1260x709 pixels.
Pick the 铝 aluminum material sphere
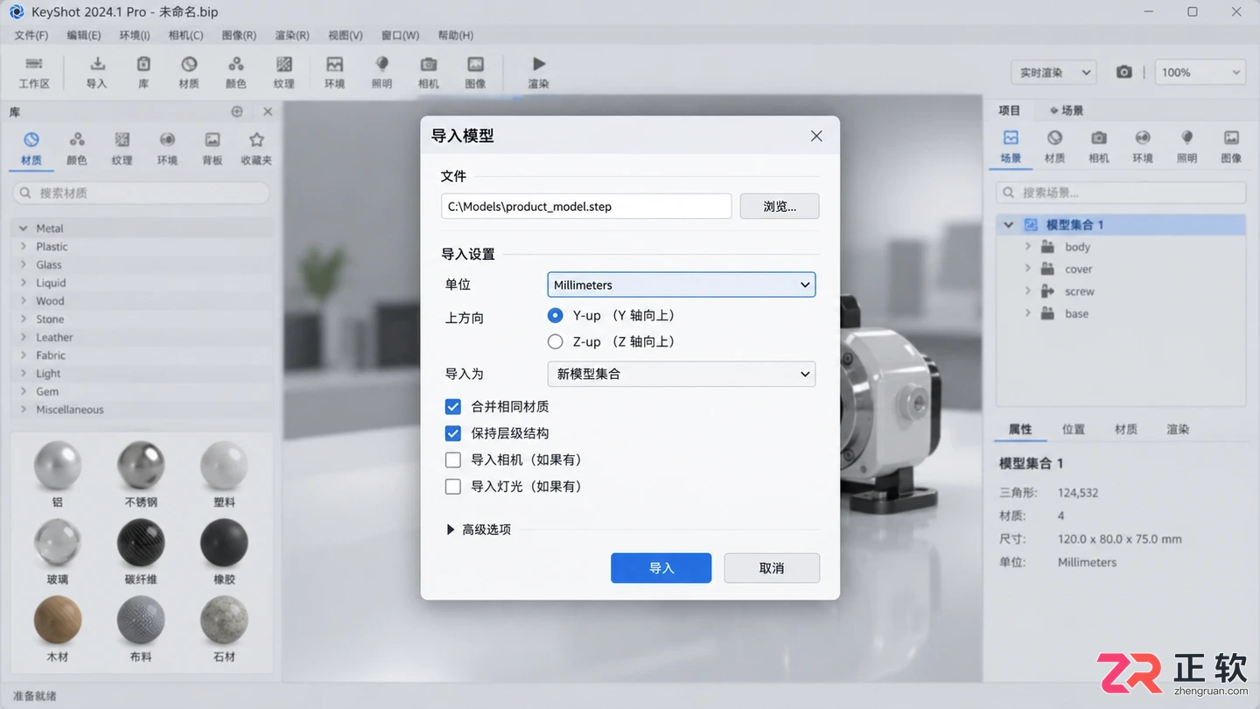[x=58, y=466]
